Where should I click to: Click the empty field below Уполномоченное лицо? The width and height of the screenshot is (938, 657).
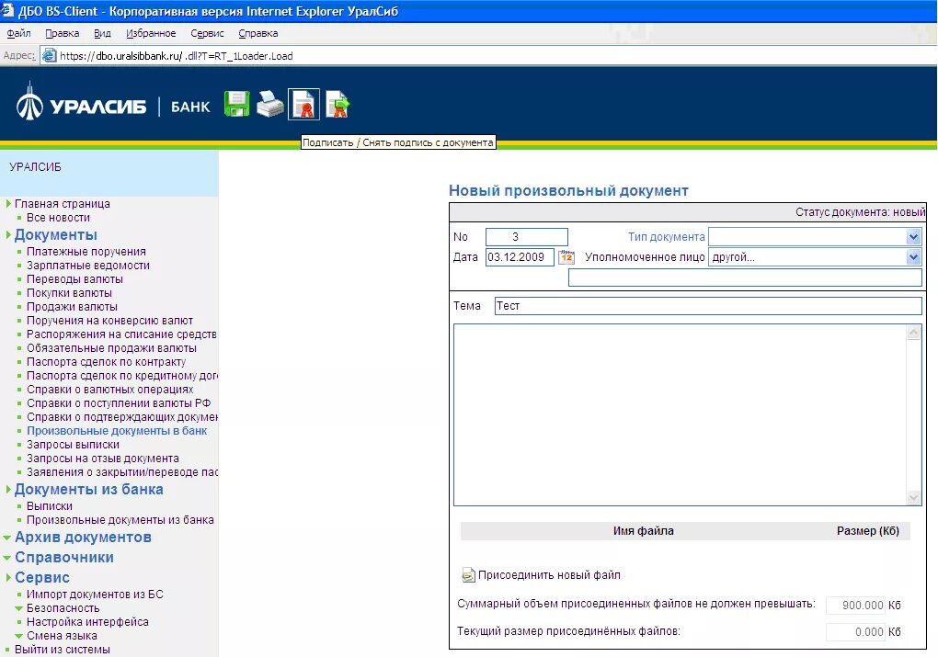tap(745, 278)
